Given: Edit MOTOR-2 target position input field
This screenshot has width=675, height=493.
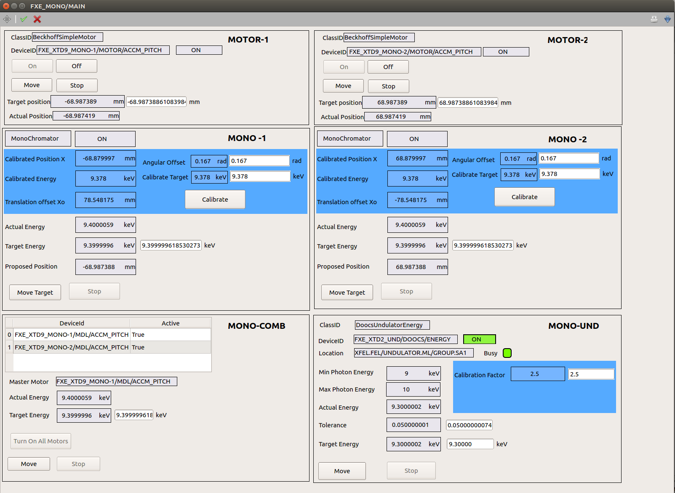Looking at the screenshot, I should coord(468,103).
